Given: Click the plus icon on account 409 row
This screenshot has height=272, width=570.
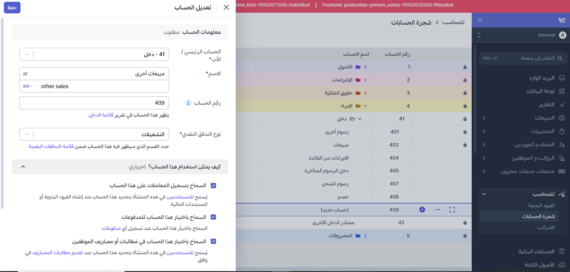Looking at the screenshot, I should coord(422,209).
